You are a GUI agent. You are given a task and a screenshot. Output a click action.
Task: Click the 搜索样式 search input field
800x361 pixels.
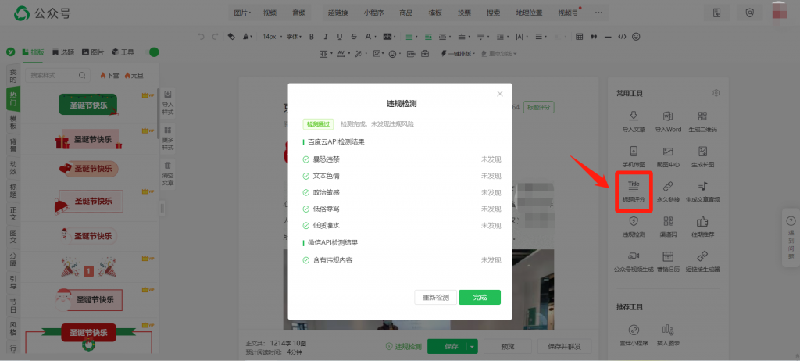57,75
